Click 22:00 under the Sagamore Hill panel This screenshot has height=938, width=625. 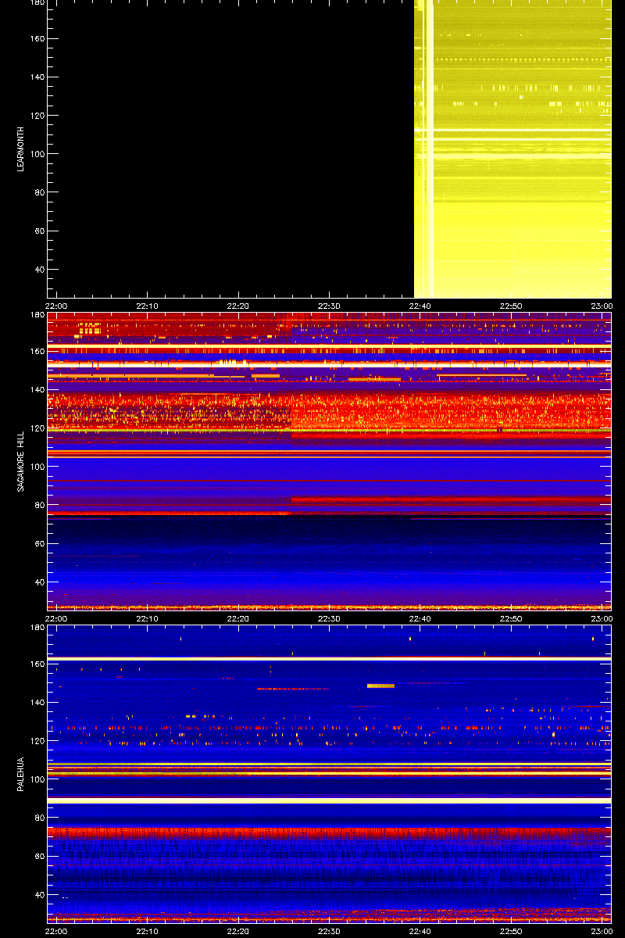click(x=56, y=618)
